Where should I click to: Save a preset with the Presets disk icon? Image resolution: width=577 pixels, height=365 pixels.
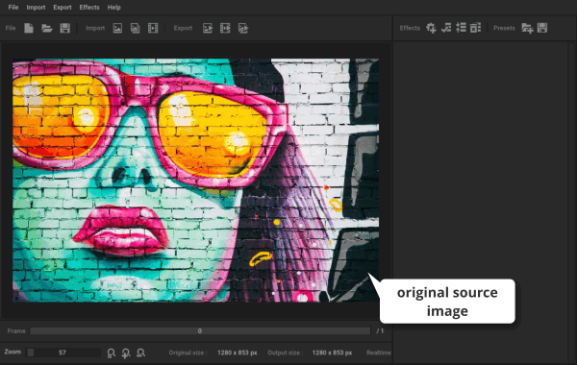[542, 28]
